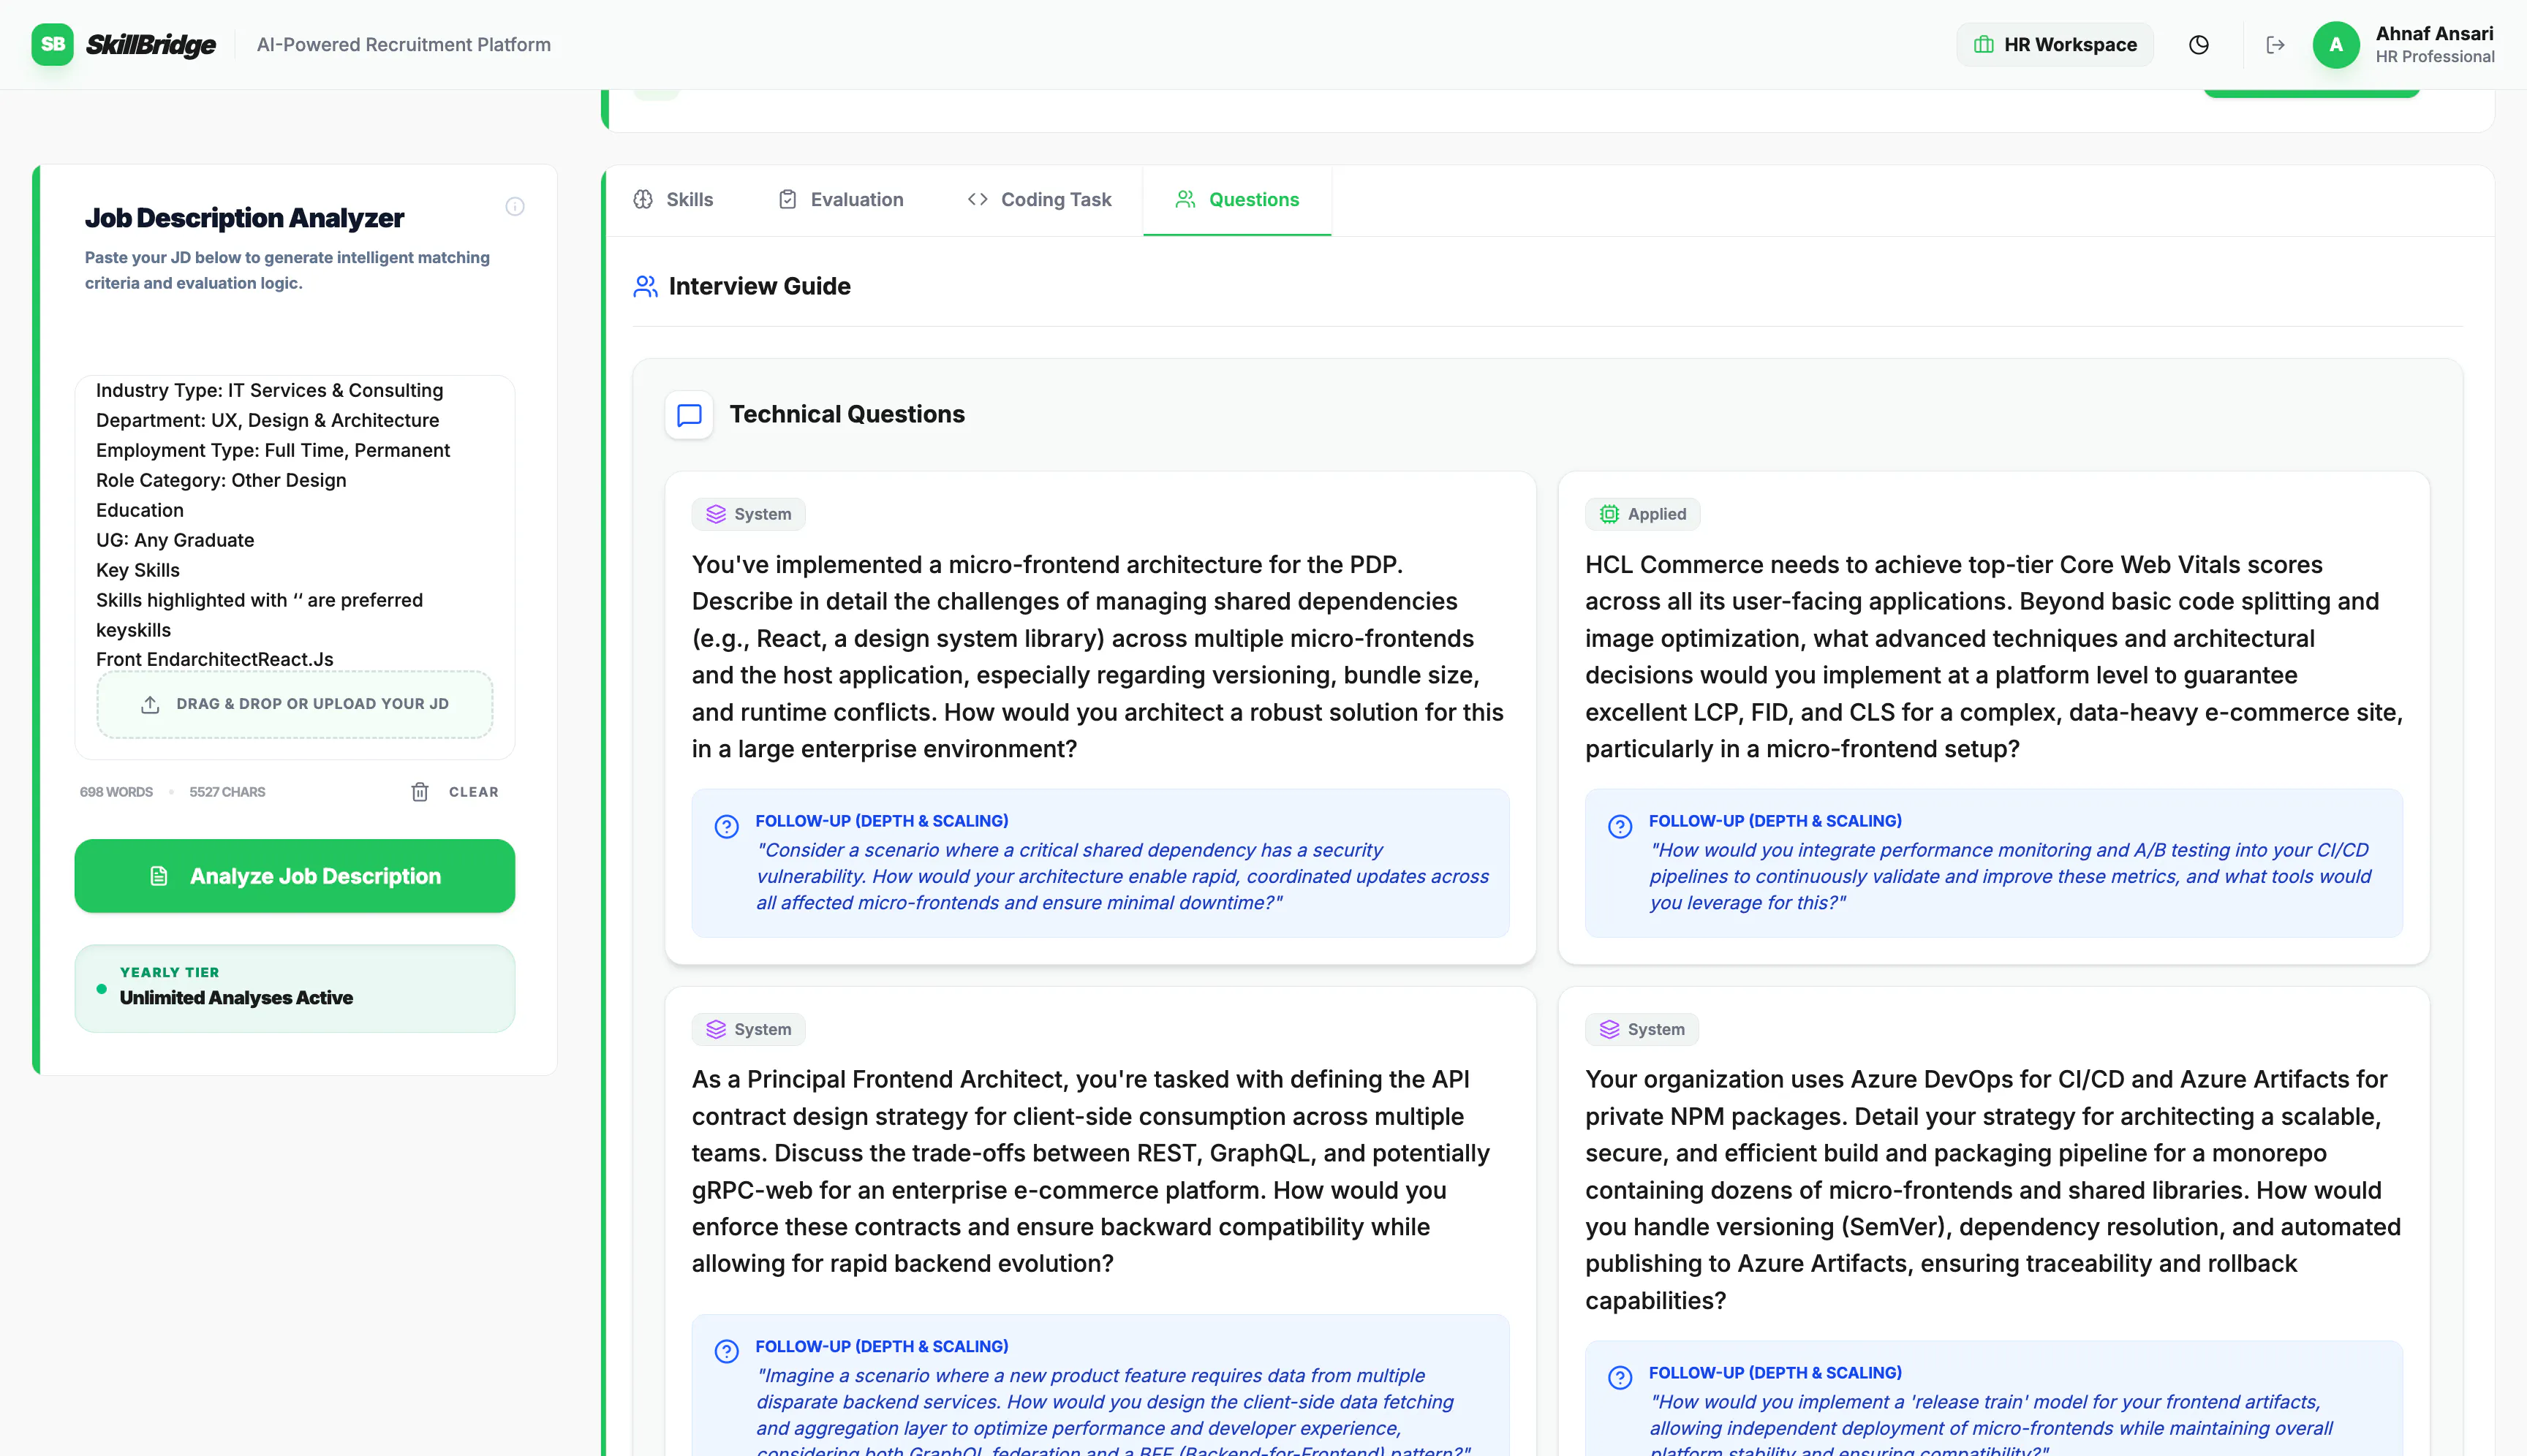2527x1456 pixels.
Task: Click the performance monitoring A/B testing follow-up
Action: click(x=2010, y=876)
